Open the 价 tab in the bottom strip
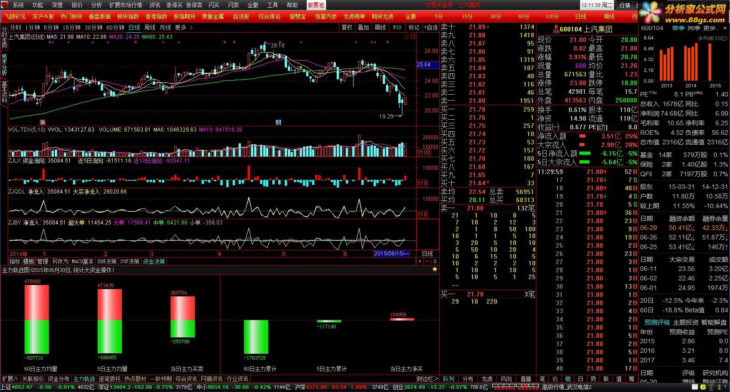The image size is (730, 392). [x=555, y=379]
